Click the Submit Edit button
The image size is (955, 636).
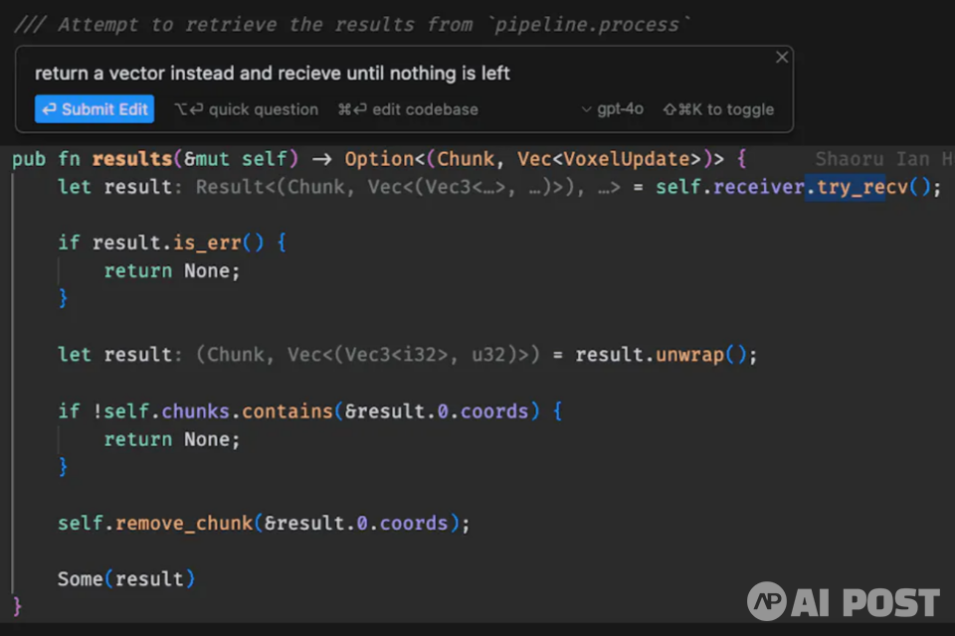95,109
